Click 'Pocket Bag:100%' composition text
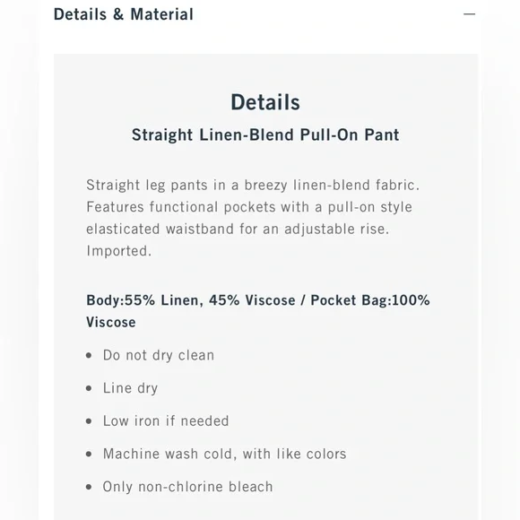The image size is (520, 520). click(370, 300)
